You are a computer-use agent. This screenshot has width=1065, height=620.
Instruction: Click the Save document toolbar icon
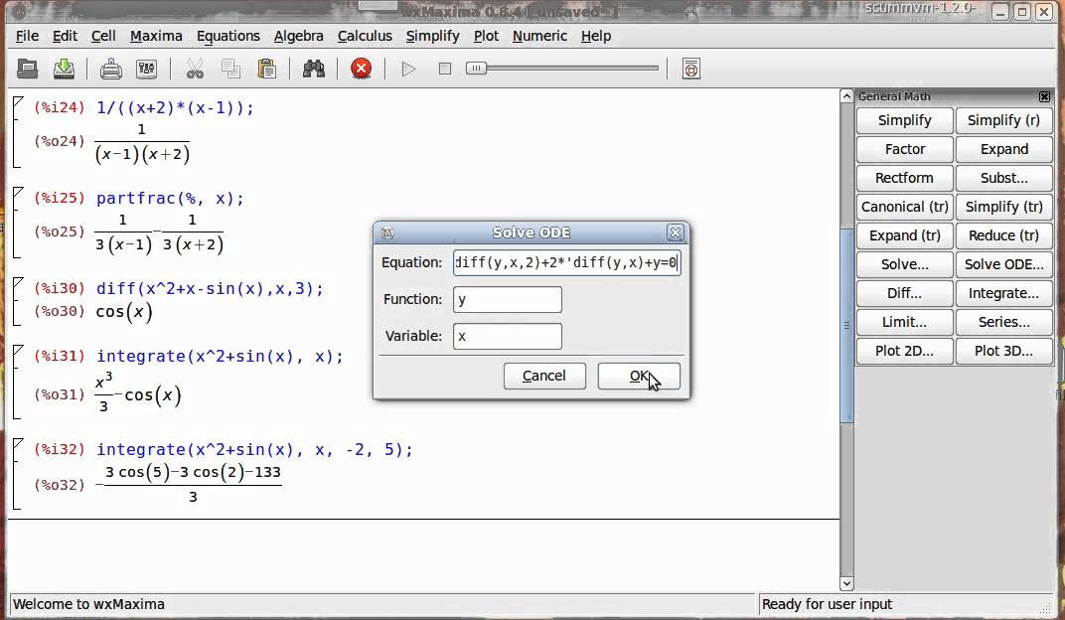64,69
